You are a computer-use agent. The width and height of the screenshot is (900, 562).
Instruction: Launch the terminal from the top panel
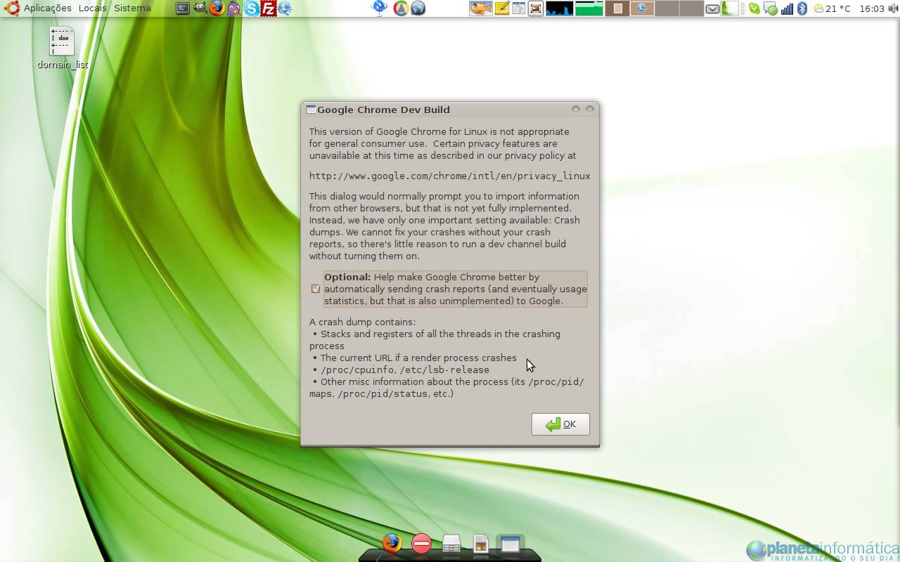tap(183, 8)
